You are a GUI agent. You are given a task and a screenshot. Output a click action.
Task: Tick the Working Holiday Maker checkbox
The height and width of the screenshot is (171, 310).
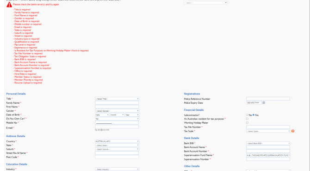[x=247, y=123]
